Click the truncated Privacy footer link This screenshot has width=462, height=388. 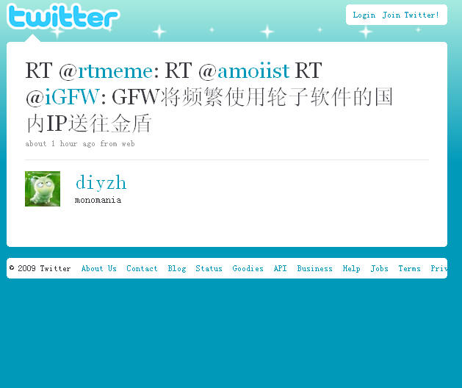[x=439, y=268]
